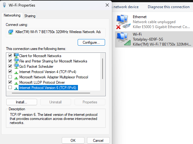Uncheck Client for Microsoft Networks
Image resolution: width=193 pixels, height=144 pixels.
(x=10, y=56)
